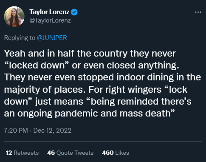This screenshot has height=162, width=206.
Task: Click the tweet's opening words 'Yeah and in half'
Action: click(39, 54)
